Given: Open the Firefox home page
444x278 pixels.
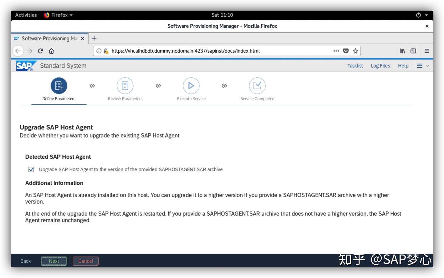Looking at the screenshot, I should (51, 51).
